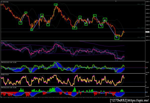Click price axis value 1221.1

click(x=147, y=17)
